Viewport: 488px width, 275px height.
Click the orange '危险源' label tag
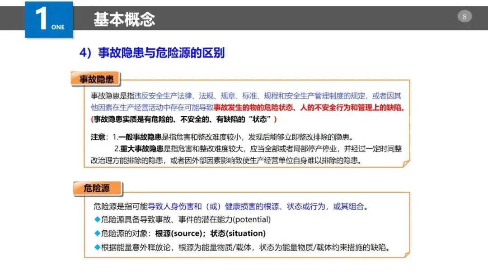tap(98, 189)
